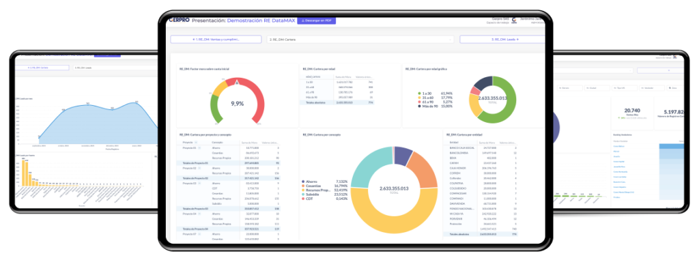Click the BBVA row in the entidad table
The width and height of the screenshot is (699, 260).
pos(481,158)
